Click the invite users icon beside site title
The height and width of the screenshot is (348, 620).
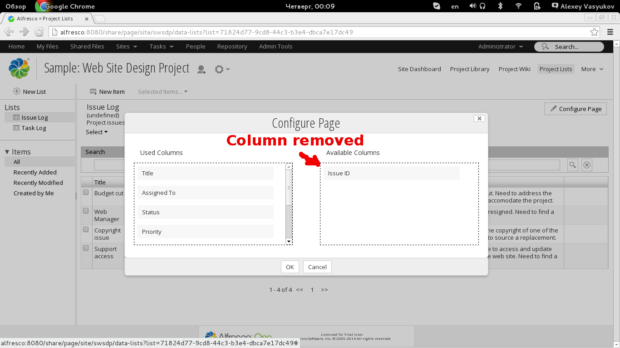[x=201, y=69]
